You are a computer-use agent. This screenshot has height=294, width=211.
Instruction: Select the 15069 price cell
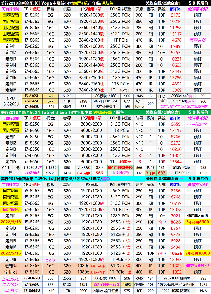coord(176,90)
